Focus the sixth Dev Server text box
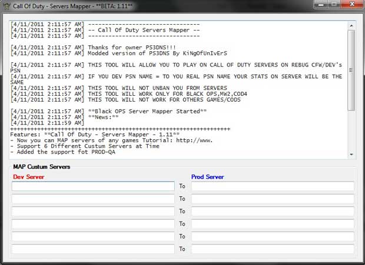The width and height of the screenshot is (365, 265). (93, 249)
